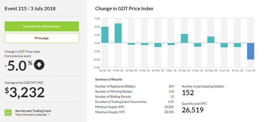Click the blue 3 Jul '18 bar
264x122 pixels.
pyautogui.click(x=251, y=51)
